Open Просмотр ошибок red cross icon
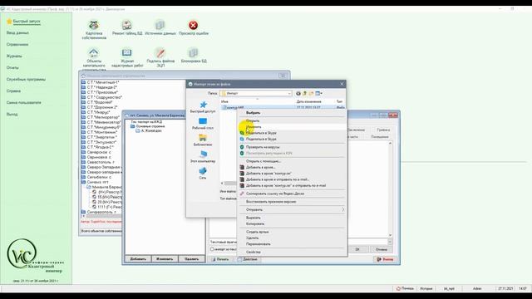 [194, 27]
